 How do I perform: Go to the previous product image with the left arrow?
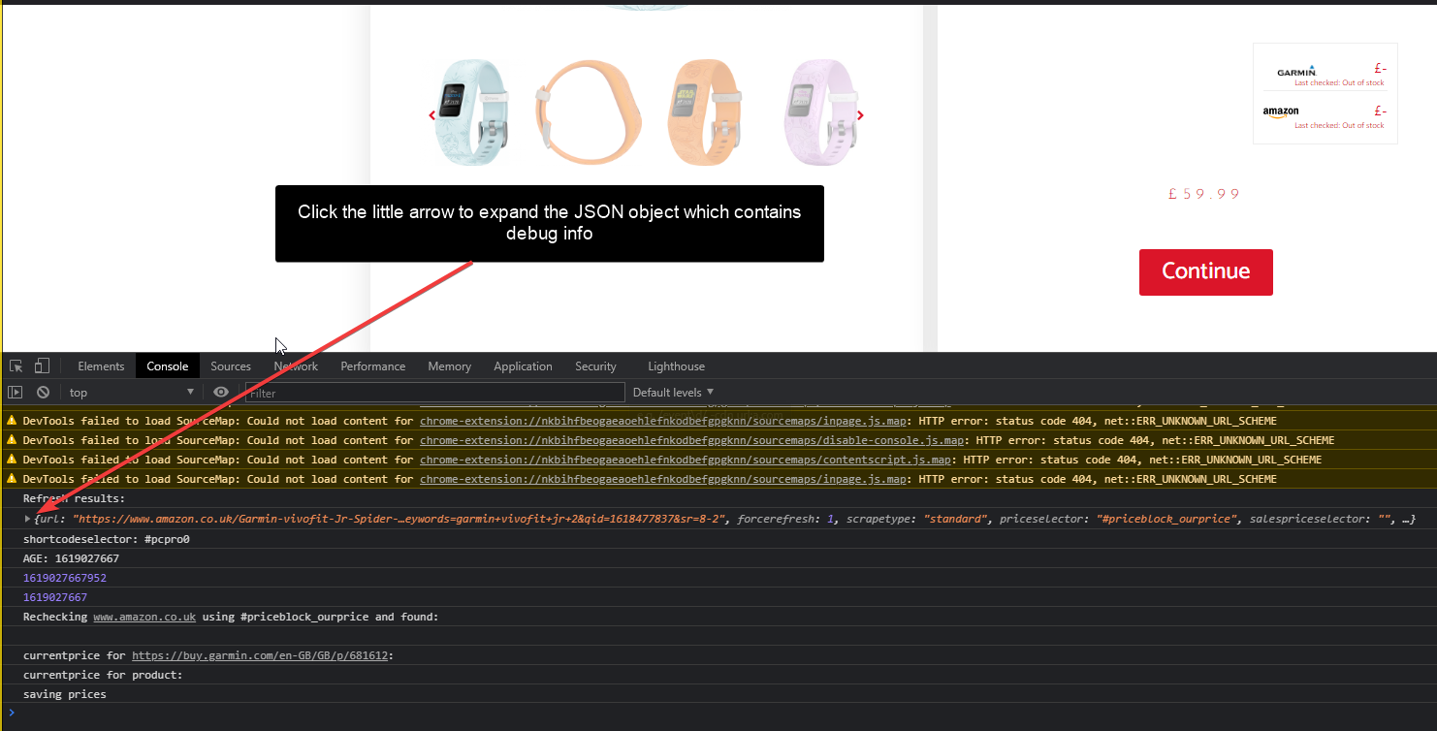coord(432,115)
